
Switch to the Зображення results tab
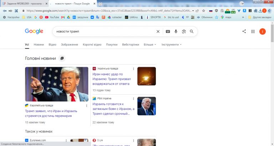(69, 45)
